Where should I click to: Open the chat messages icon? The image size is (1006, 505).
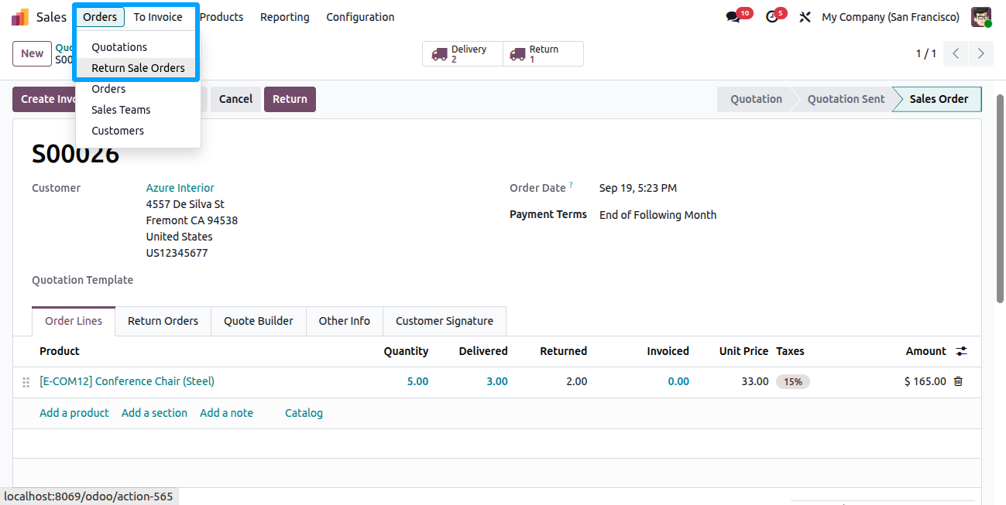point(733,17)
